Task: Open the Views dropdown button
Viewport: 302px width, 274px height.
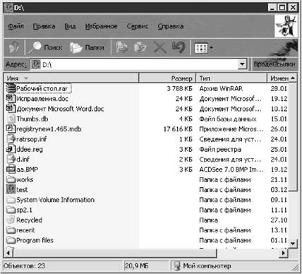Action: tap(204, 48)
